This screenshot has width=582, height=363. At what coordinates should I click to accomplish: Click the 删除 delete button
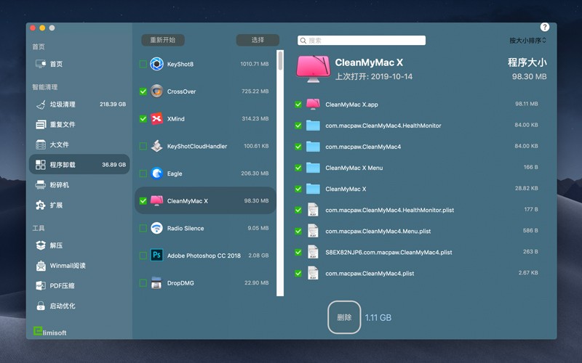[x=344, y=317]
